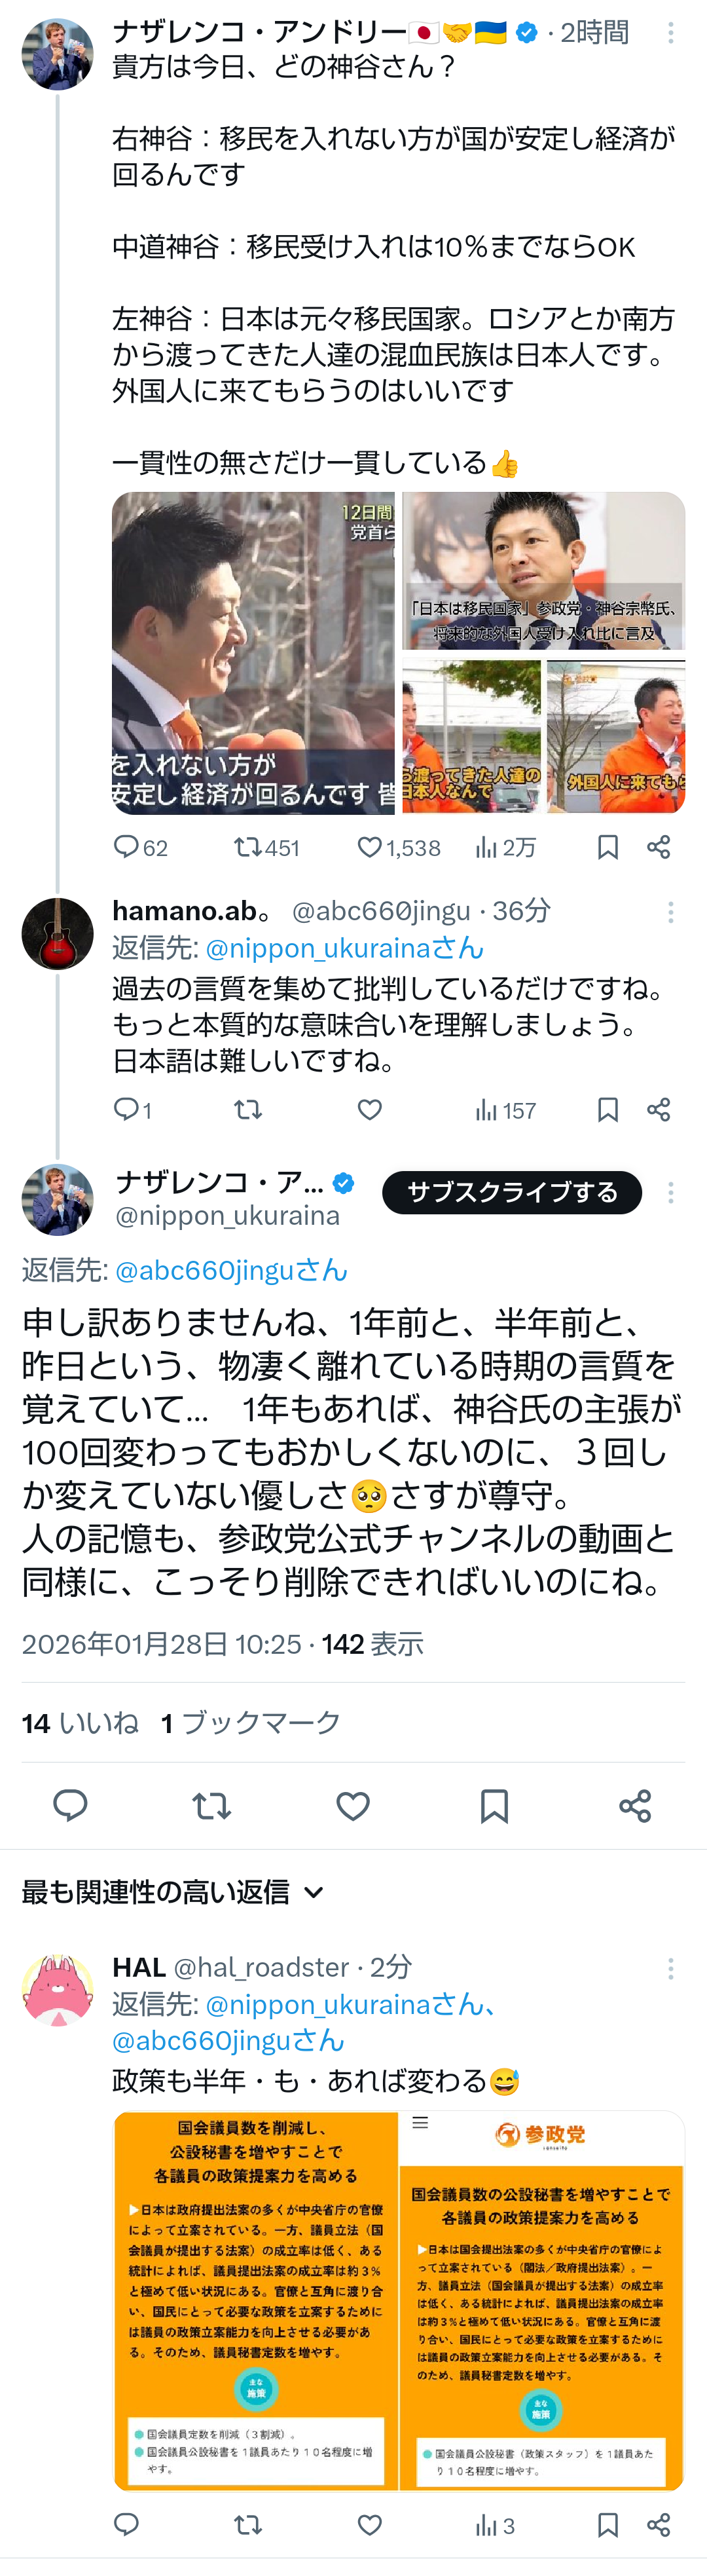
Task: Like hamano.ab's reply
Action: 370,1109
